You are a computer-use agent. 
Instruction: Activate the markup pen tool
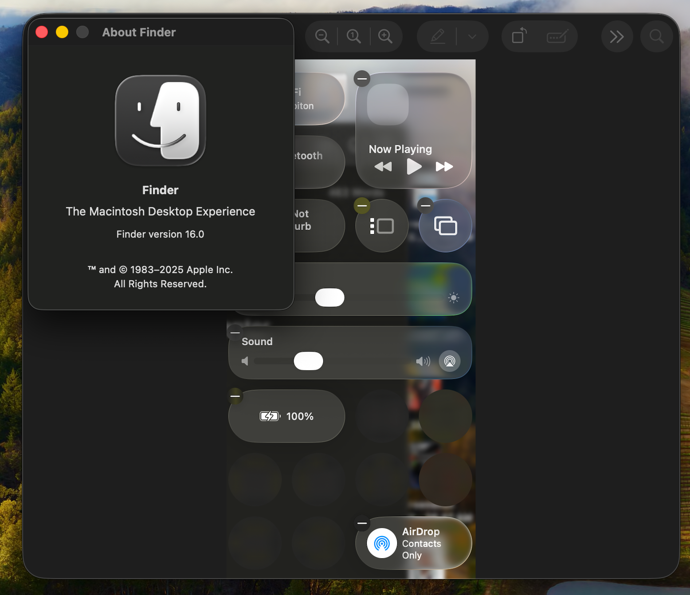point(438,36)
